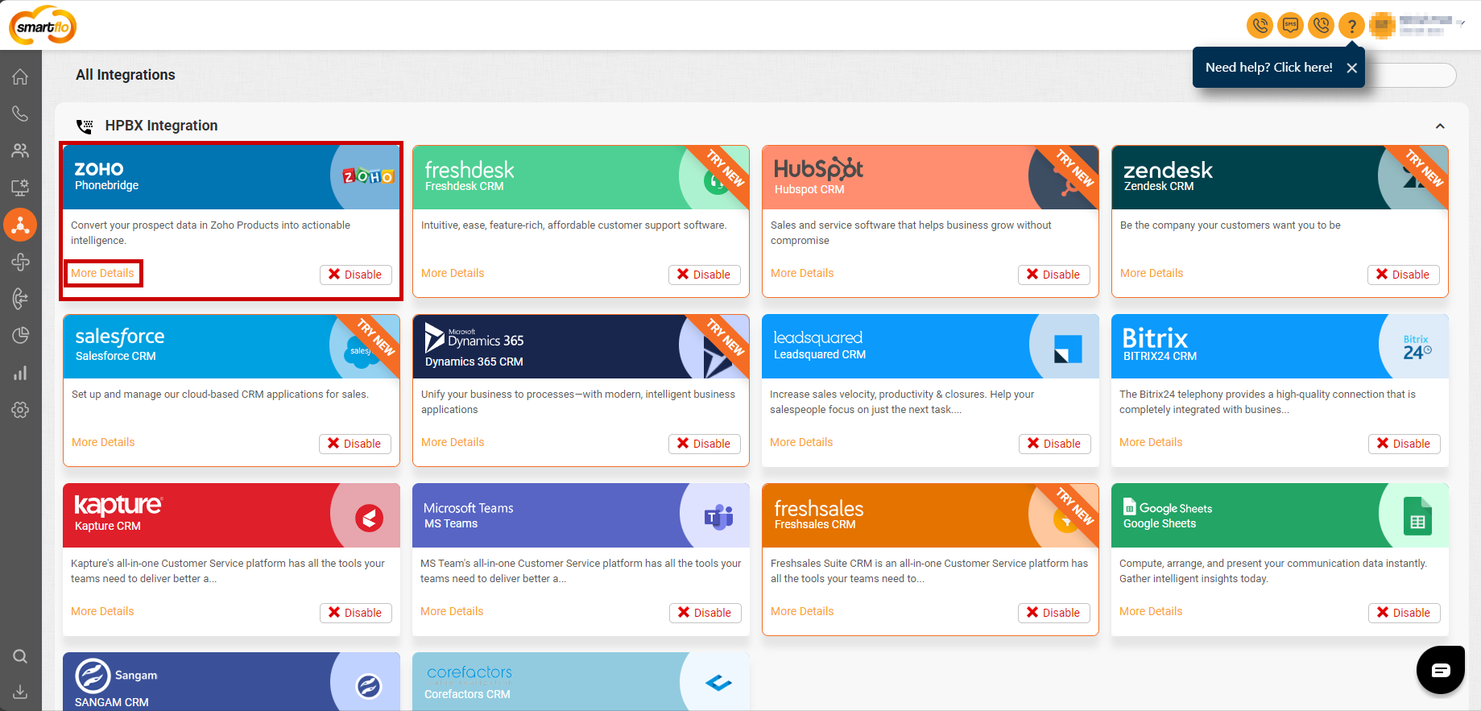Click the SMS icon in top bar
The image size is (1481, 711).
tap(1291, 25)
